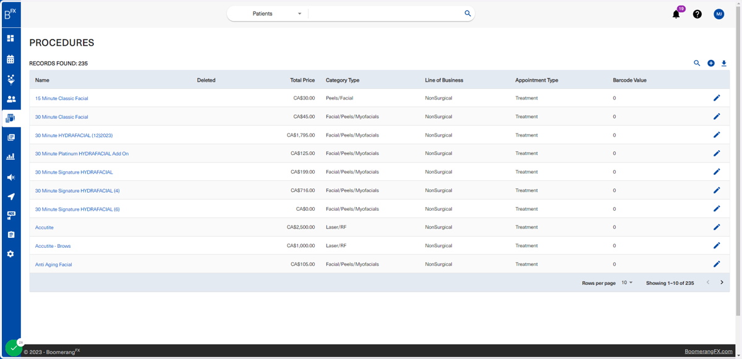Image resolution: width=742 pixels, height=359 pixels.
Task: Select the products and procedures sidebar icon
Action: pos(11,118)
